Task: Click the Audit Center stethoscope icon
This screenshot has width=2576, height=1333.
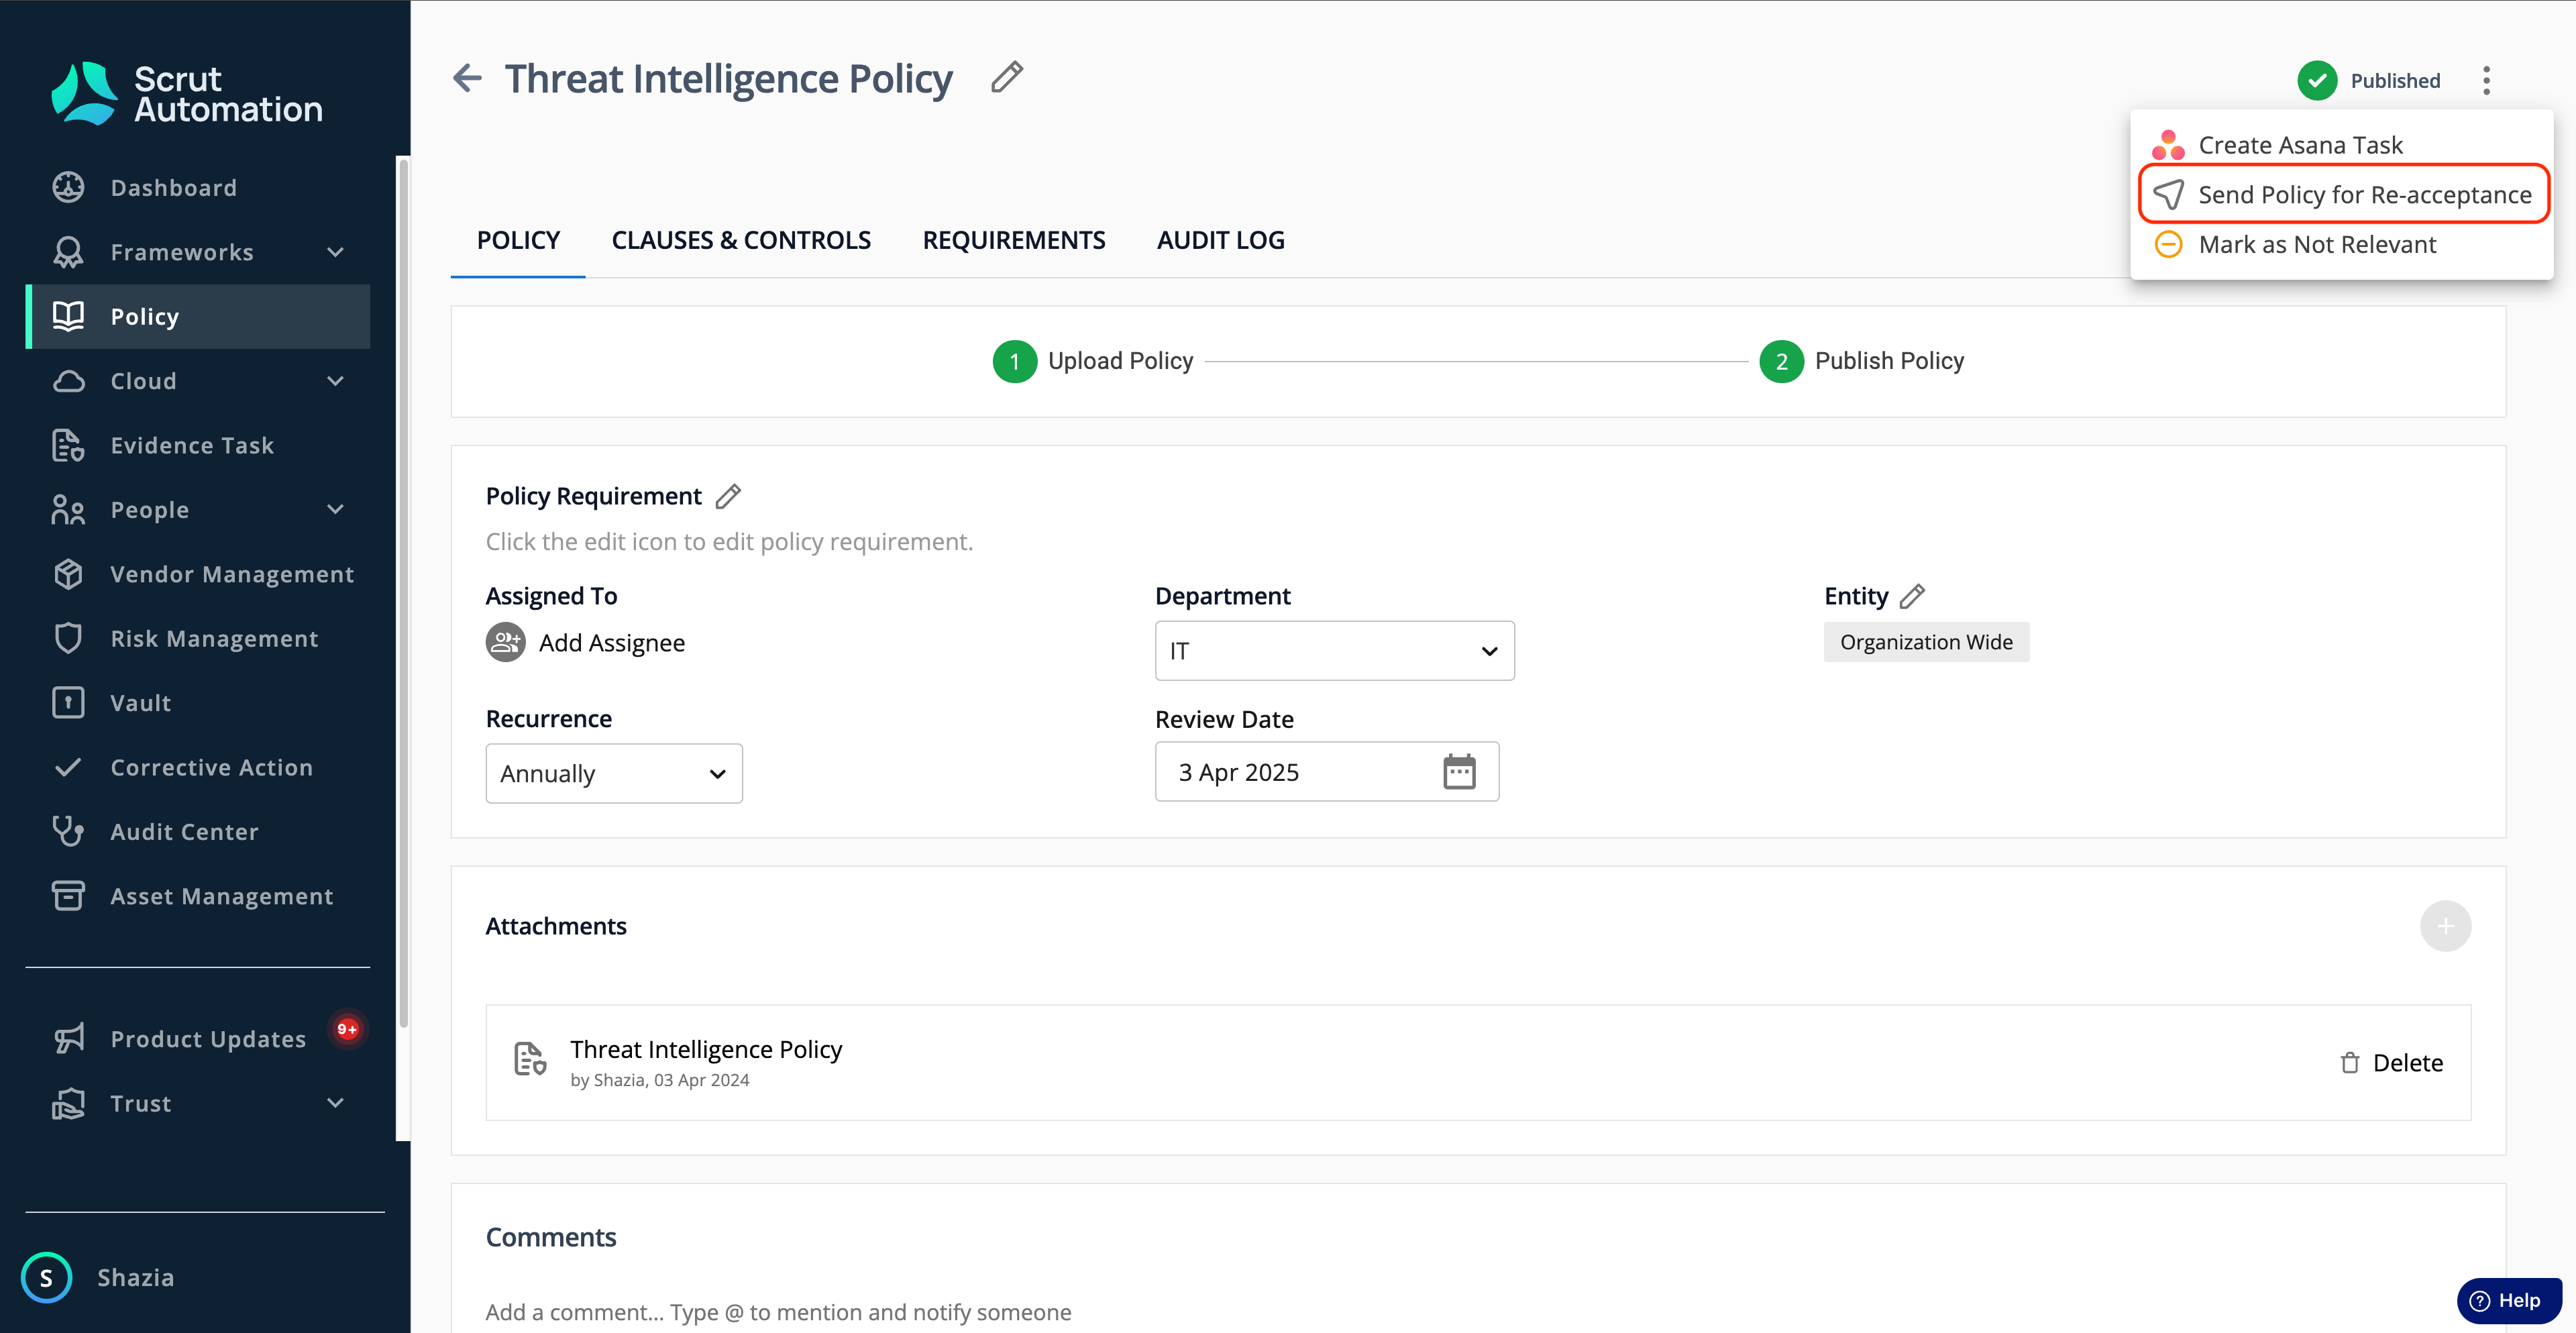Action: 68,831
